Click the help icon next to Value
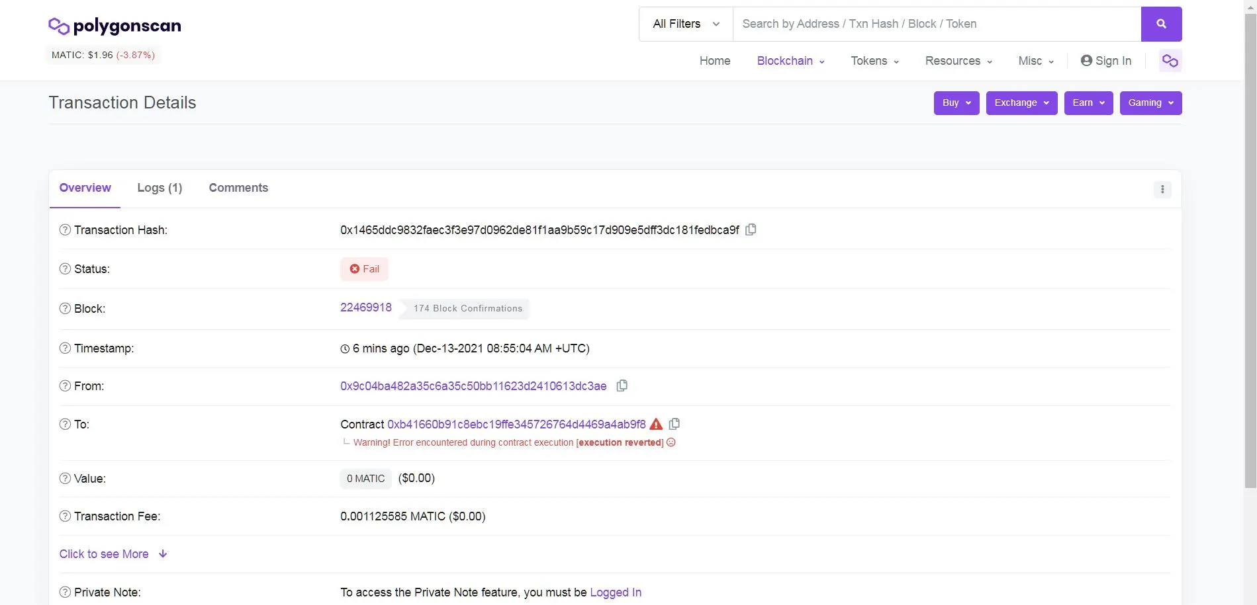Image resolution: width=1257 pixels, height=605 pixels. pos(65,479)
